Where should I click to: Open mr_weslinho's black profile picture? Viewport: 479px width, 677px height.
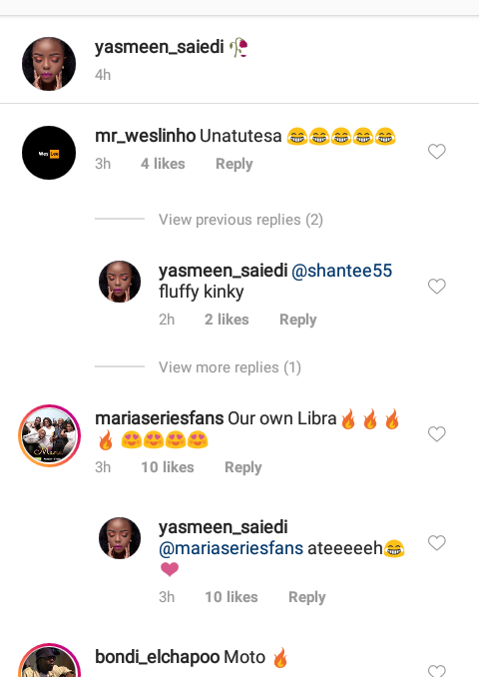pos(49,153)
